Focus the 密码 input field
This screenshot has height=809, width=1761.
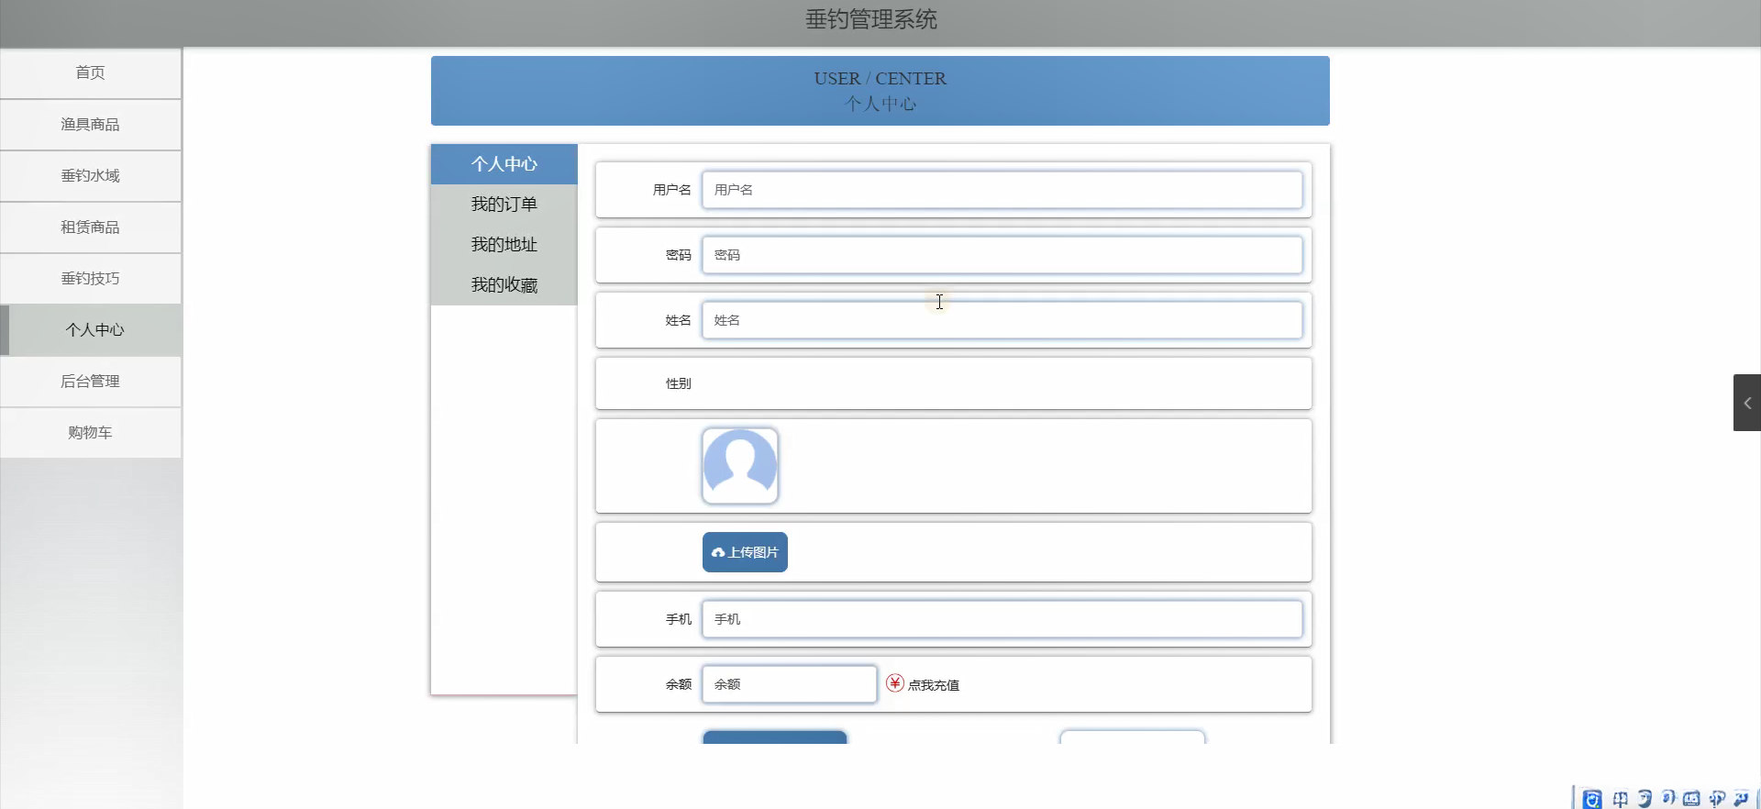1002,255
